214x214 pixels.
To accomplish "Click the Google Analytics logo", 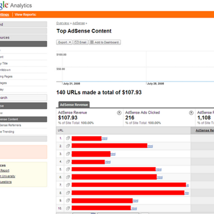I will tap(16, 5).
